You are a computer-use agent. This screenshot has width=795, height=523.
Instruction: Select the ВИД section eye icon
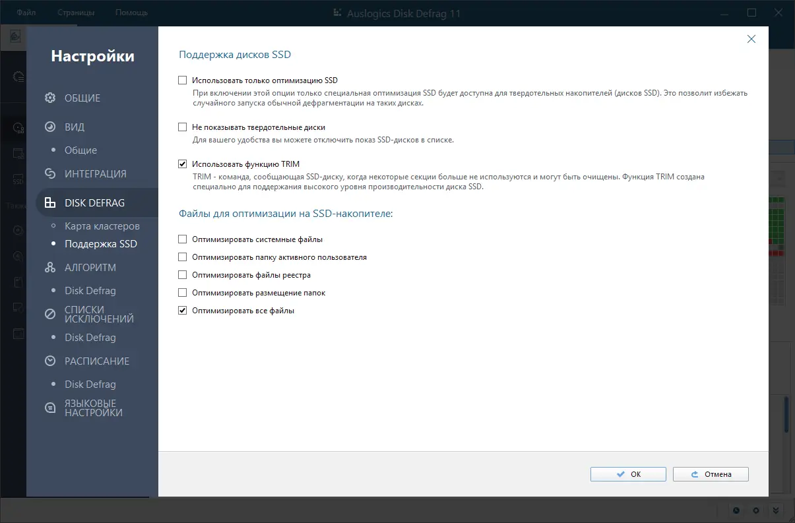coord(50,127)
